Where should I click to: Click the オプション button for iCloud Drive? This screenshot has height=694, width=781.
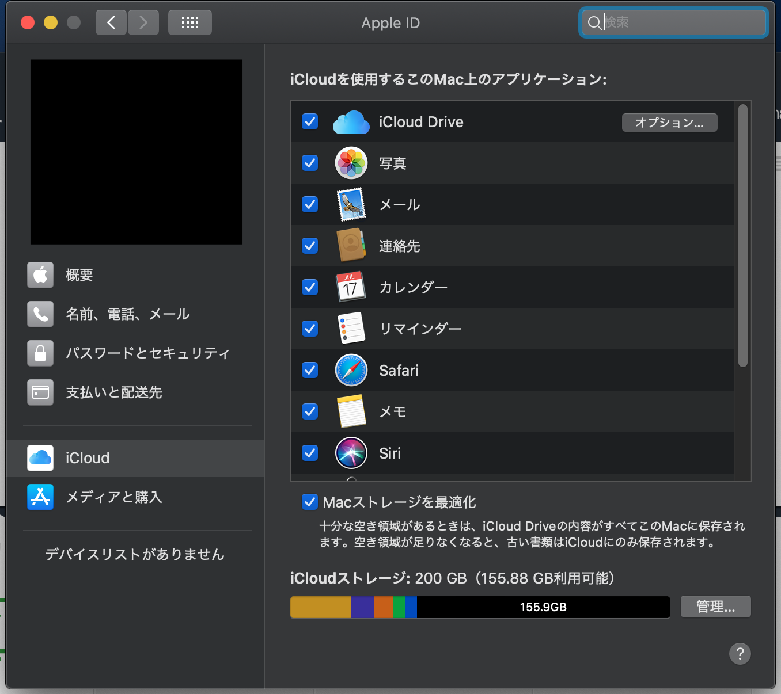pyautogui.click(x=669, y=122)
